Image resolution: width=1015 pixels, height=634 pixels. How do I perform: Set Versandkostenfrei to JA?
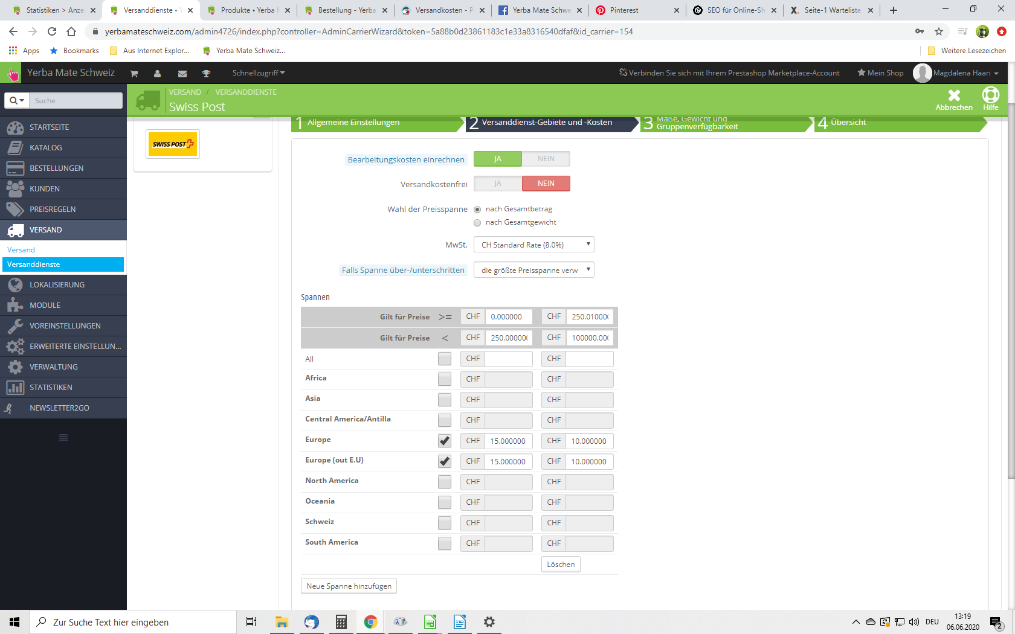(498, 184)
